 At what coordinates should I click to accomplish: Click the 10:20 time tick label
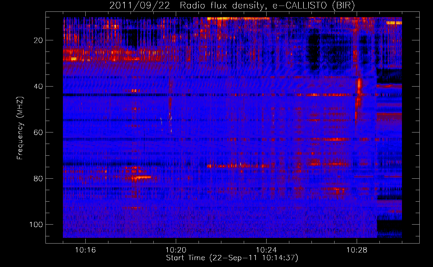[x=176, y=250]
